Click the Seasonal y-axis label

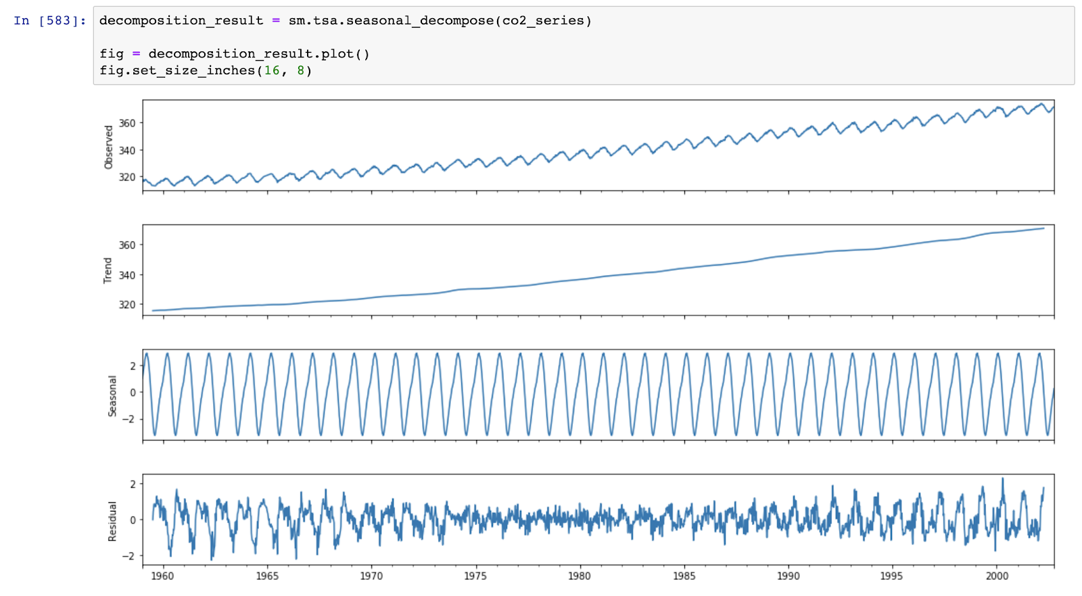coord(112,396)
